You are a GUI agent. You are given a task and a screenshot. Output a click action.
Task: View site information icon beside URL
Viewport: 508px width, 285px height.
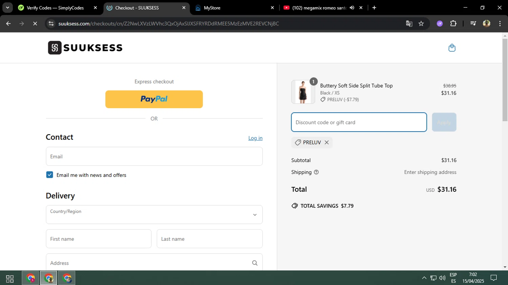pos(51,23)
